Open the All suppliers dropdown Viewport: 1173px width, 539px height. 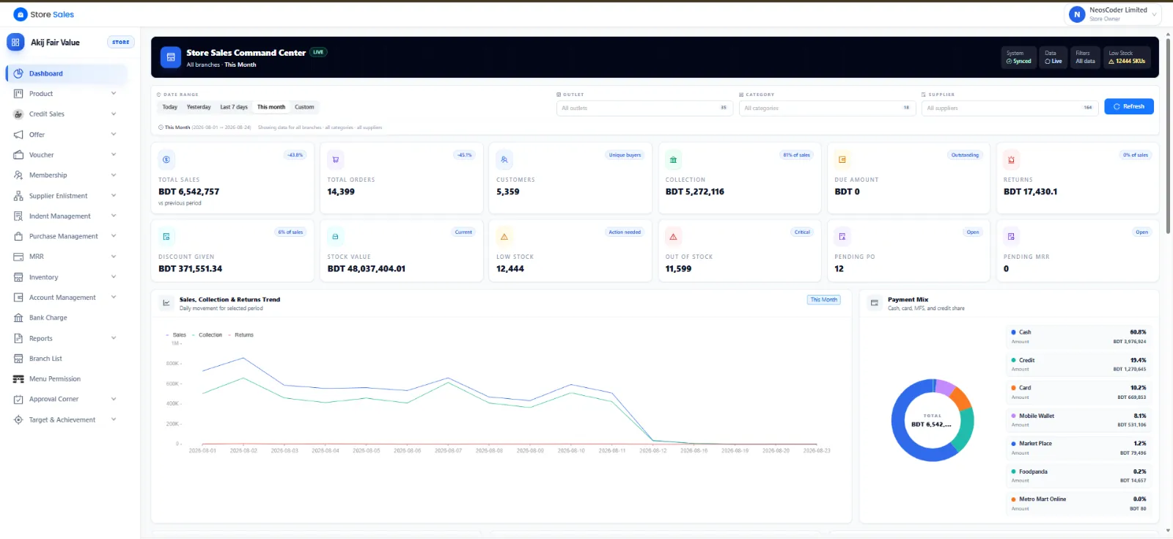(1010, 108)
